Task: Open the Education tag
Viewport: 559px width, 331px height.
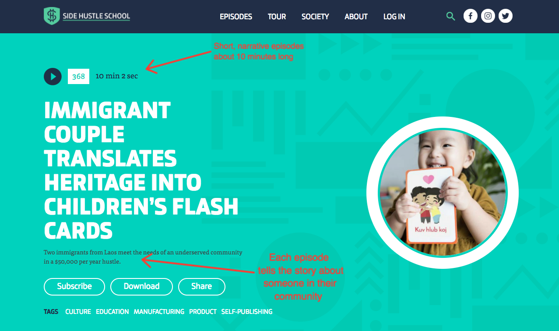Action: pos(113,312)
